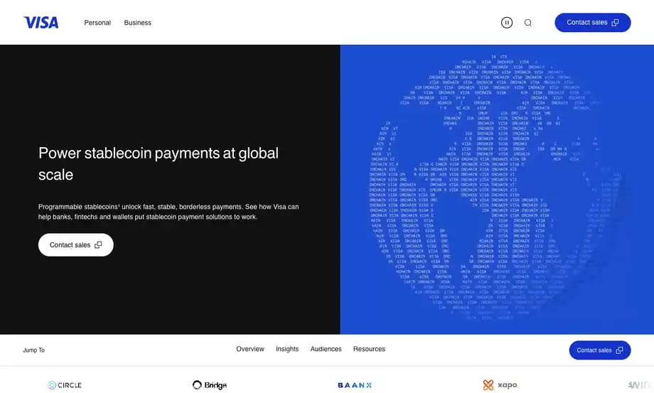Viewport: 654px width, 393px height.
Task: Jump to the Resources section
Action: pyautogui.click(x=369, y=349)
